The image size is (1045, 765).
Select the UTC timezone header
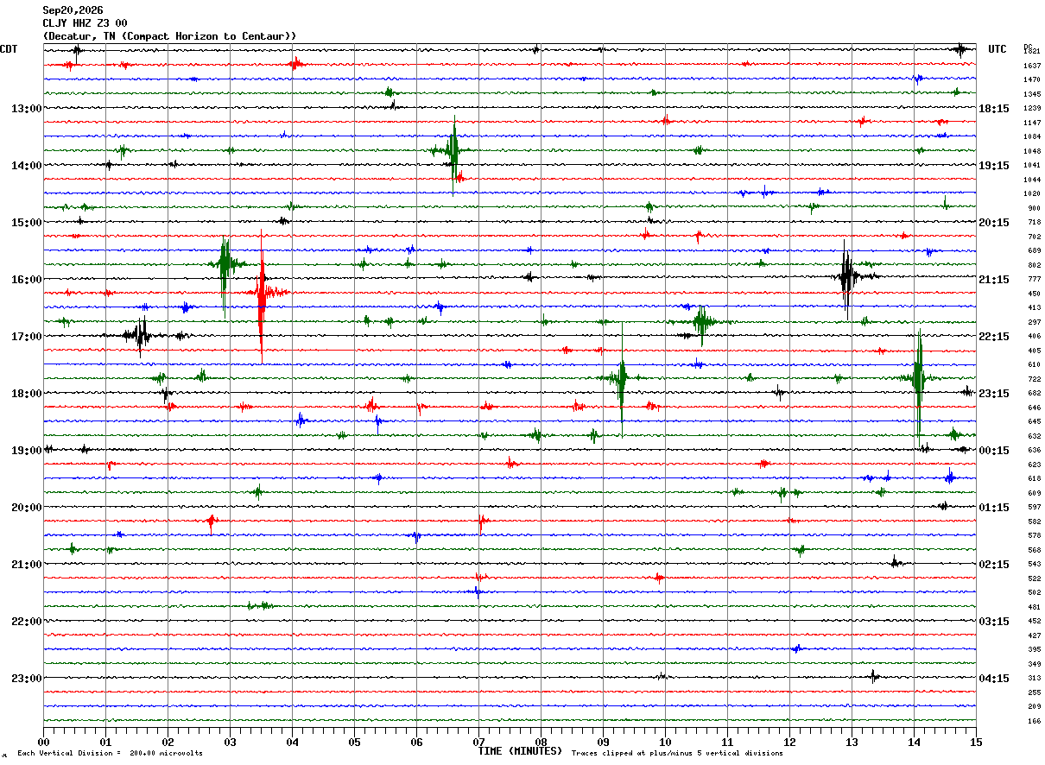pyautogui.click(x=997, y=49)
